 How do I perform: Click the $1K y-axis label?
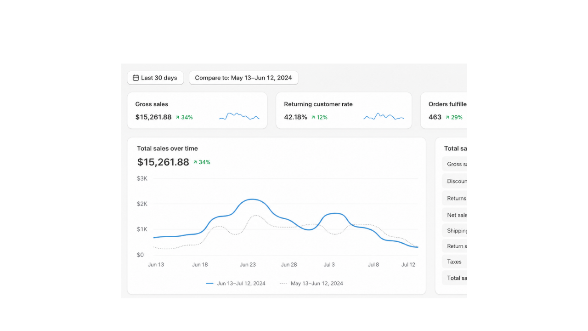[x=142, y=229]
